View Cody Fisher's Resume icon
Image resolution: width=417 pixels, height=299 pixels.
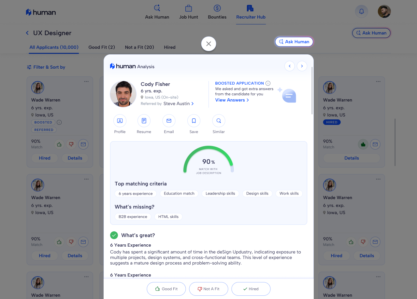[144, 120]
